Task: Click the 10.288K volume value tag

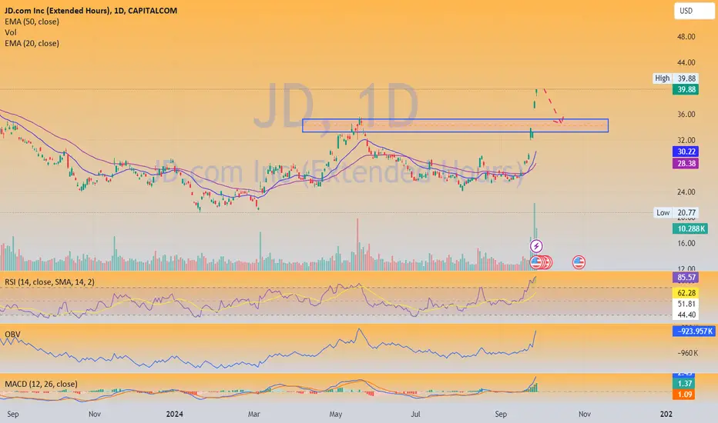Action: coord(689,228)
